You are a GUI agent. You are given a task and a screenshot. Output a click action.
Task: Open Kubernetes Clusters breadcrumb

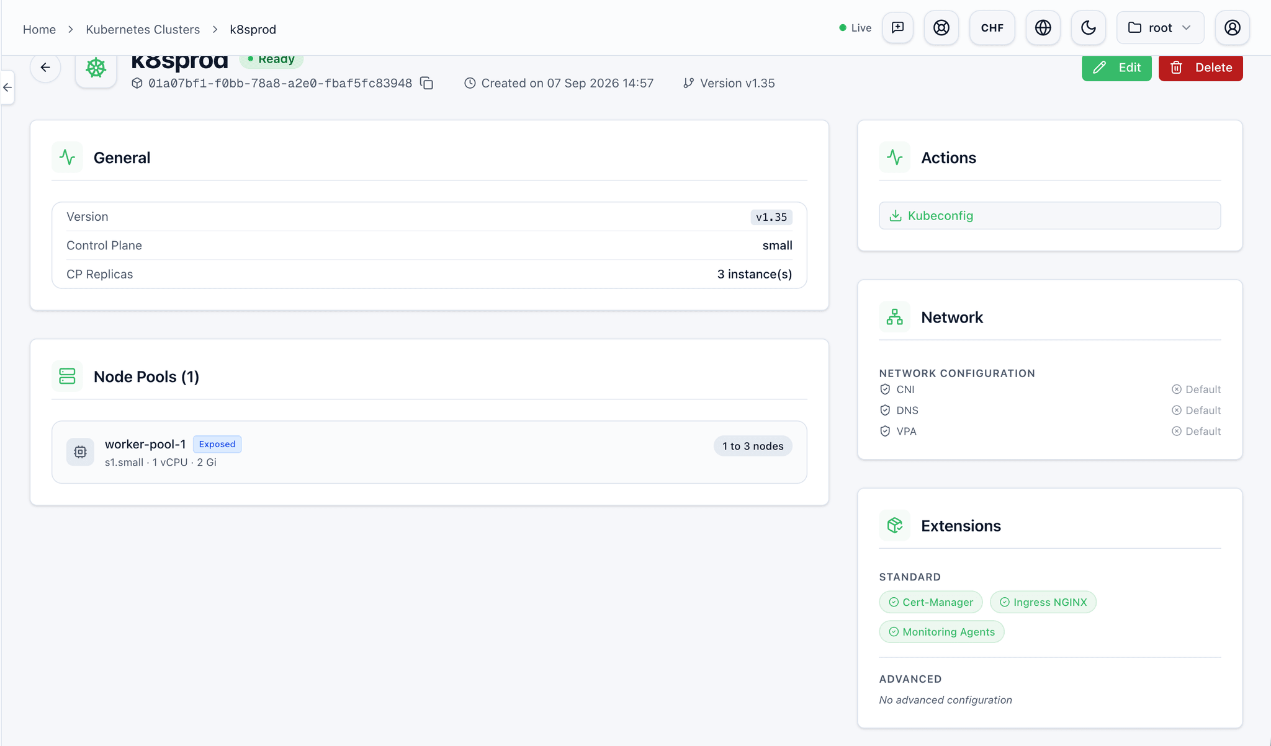pyautogui.click(x=143, y=29)
